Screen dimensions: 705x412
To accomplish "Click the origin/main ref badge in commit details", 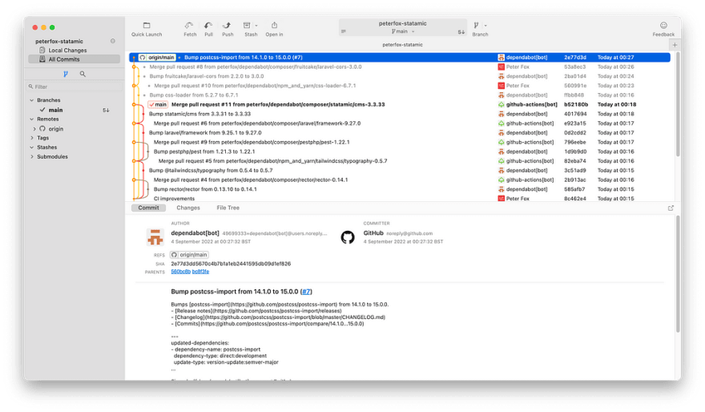I will [x=189, y=255].
